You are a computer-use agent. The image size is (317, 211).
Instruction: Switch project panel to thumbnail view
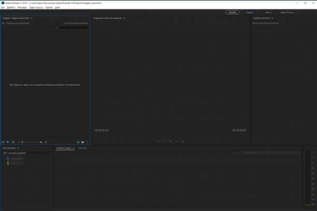(x=8, y=142)
